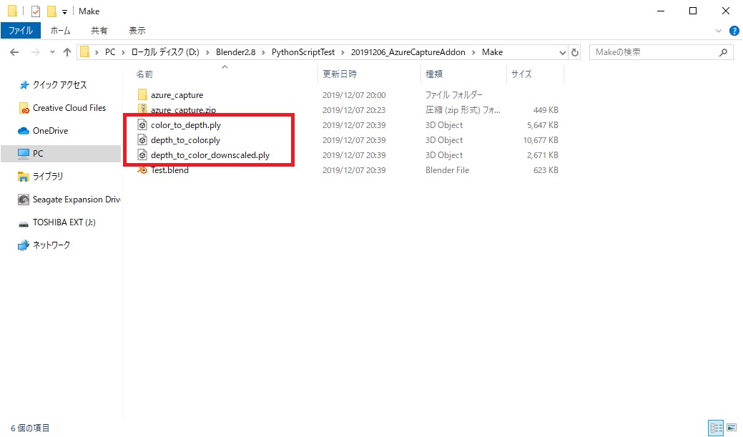This screenshot has width=743, height=437.
Task: Click the depth_to_color.ply 3D object icon
Action: tap(142, 140)
